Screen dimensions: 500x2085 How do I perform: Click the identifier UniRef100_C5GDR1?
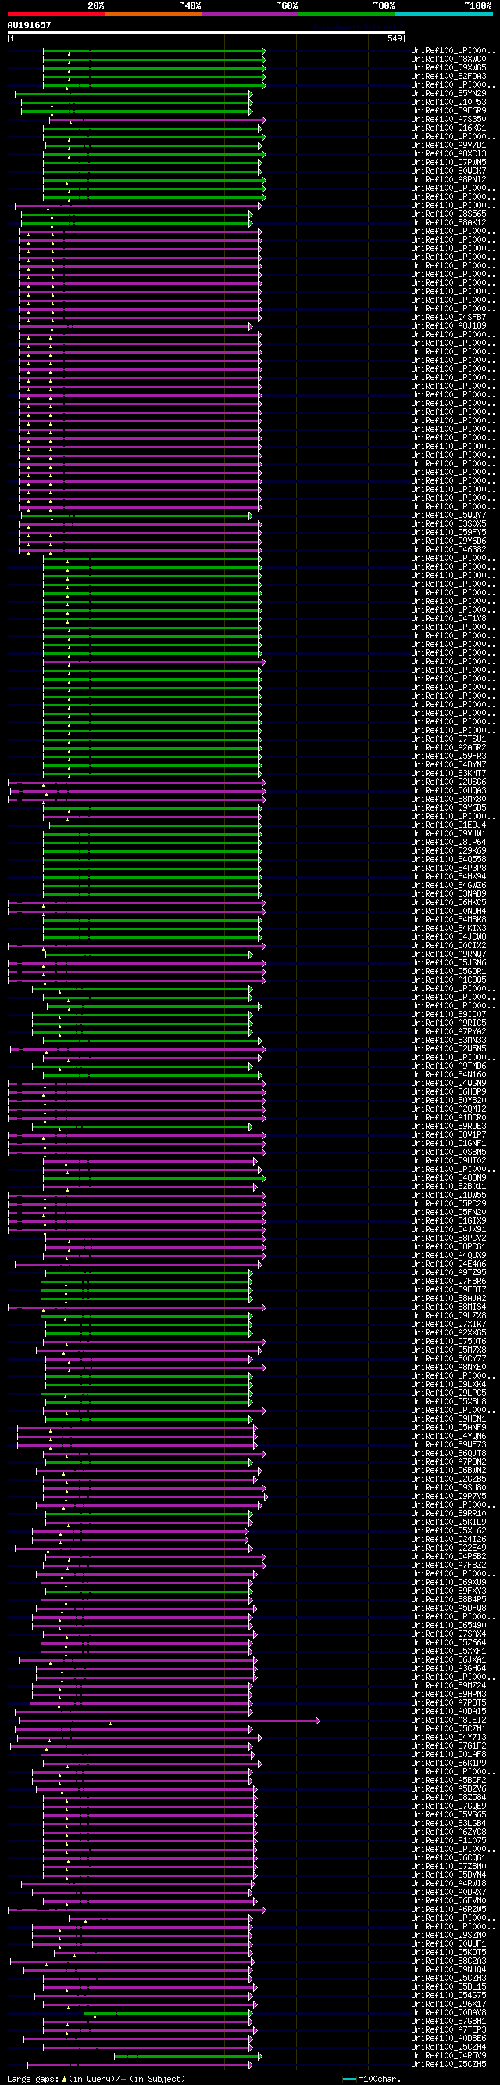click(448, 971)
